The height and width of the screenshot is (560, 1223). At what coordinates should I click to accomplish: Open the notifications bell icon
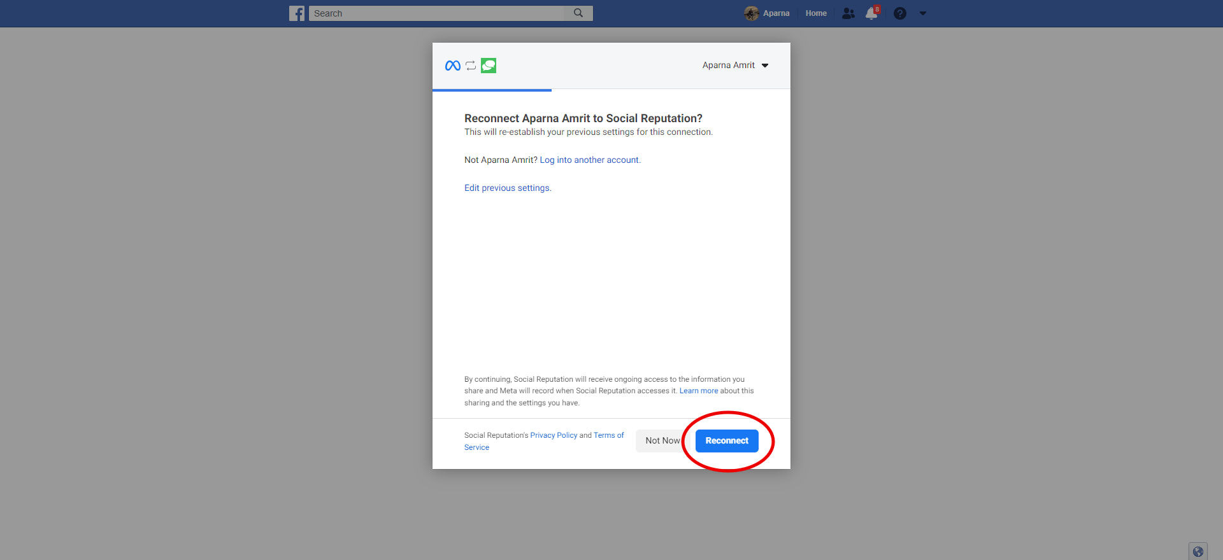[871, 13]
